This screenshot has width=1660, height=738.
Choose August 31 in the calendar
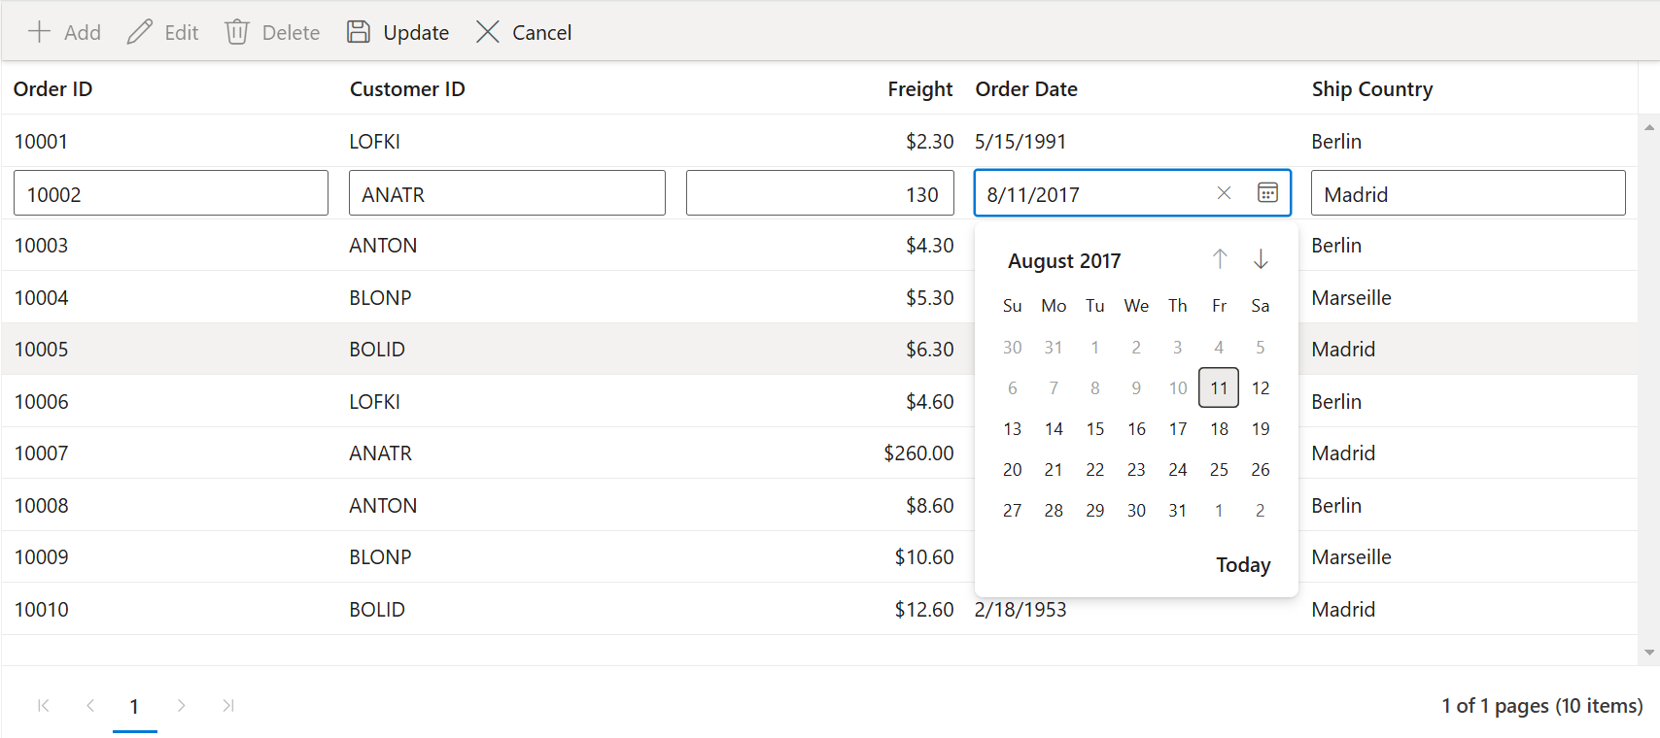click(1178, 510)
